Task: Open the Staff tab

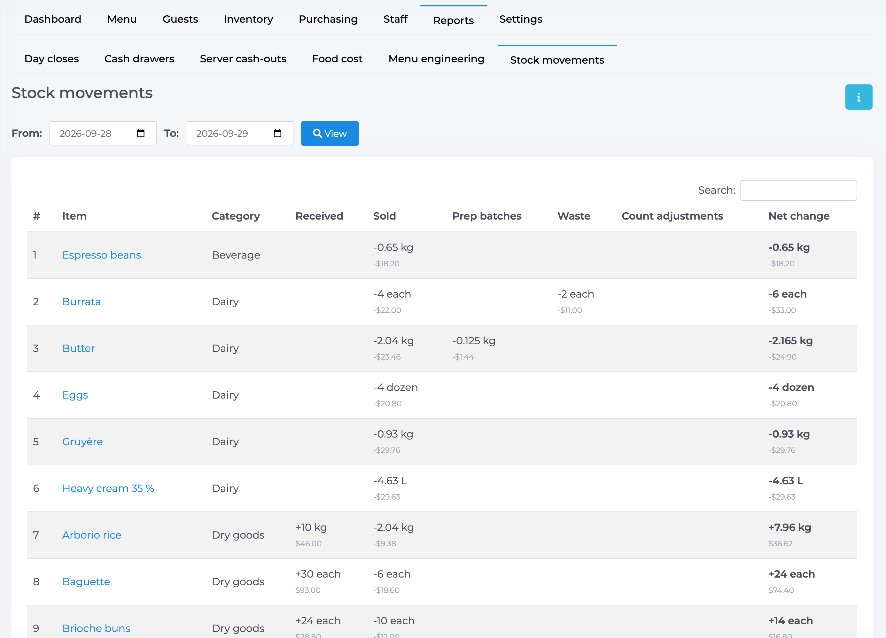Action: pyautogui.click(x=395, y=19)
